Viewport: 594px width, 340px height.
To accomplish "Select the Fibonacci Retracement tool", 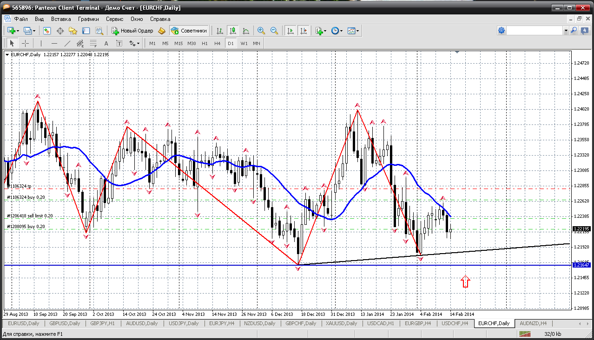I will (93, 43).
